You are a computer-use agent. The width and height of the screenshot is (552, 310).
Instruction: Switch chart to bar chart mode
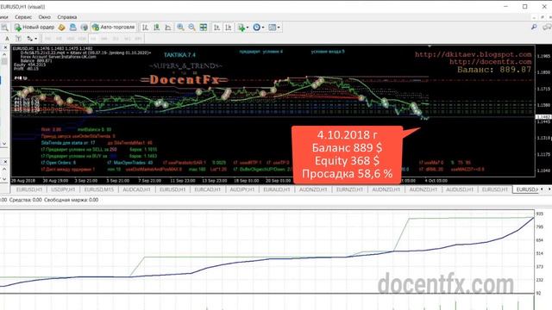[x=146, y=27]
